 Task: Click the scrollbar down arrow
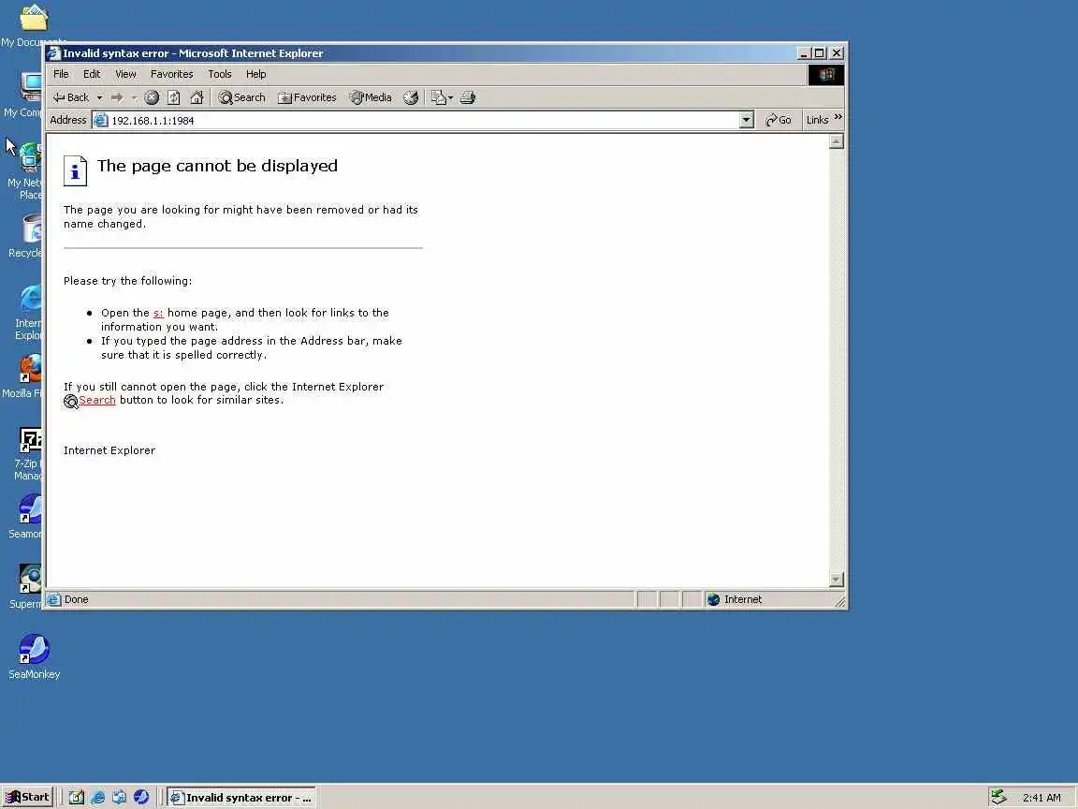[x=836, y=580]
